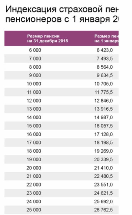Screen dimensions: 132x215
Task: Click the 7 493,5 value
Action: pos(105,58)
